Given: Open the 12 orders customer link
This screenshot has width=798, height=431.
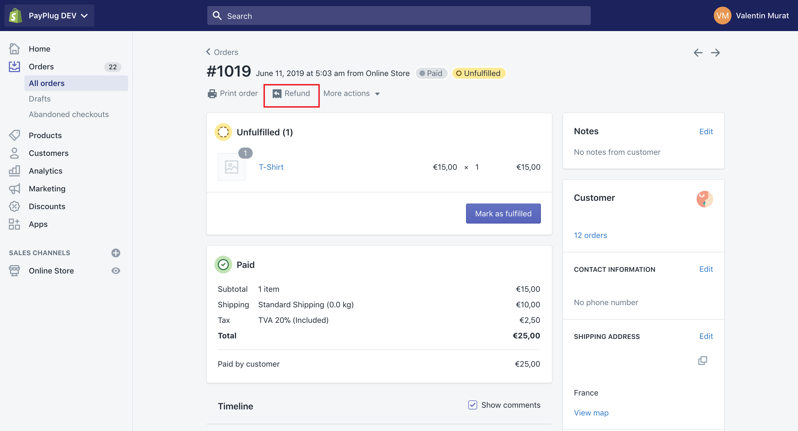Looking at the screenshot, I should tap(590, 235).
